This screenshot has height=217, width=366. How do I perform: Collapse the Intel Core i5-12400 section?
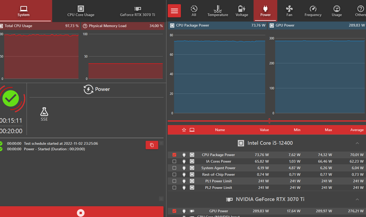pos(357,143)
